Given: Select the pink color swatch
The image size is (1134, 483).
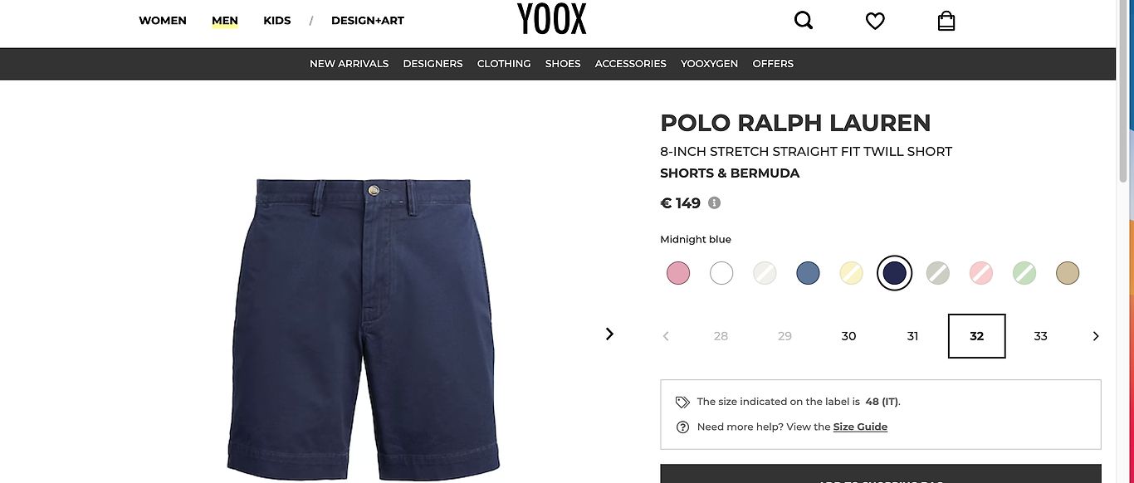Looking at the screenshot, I should [x=678, y=273].
